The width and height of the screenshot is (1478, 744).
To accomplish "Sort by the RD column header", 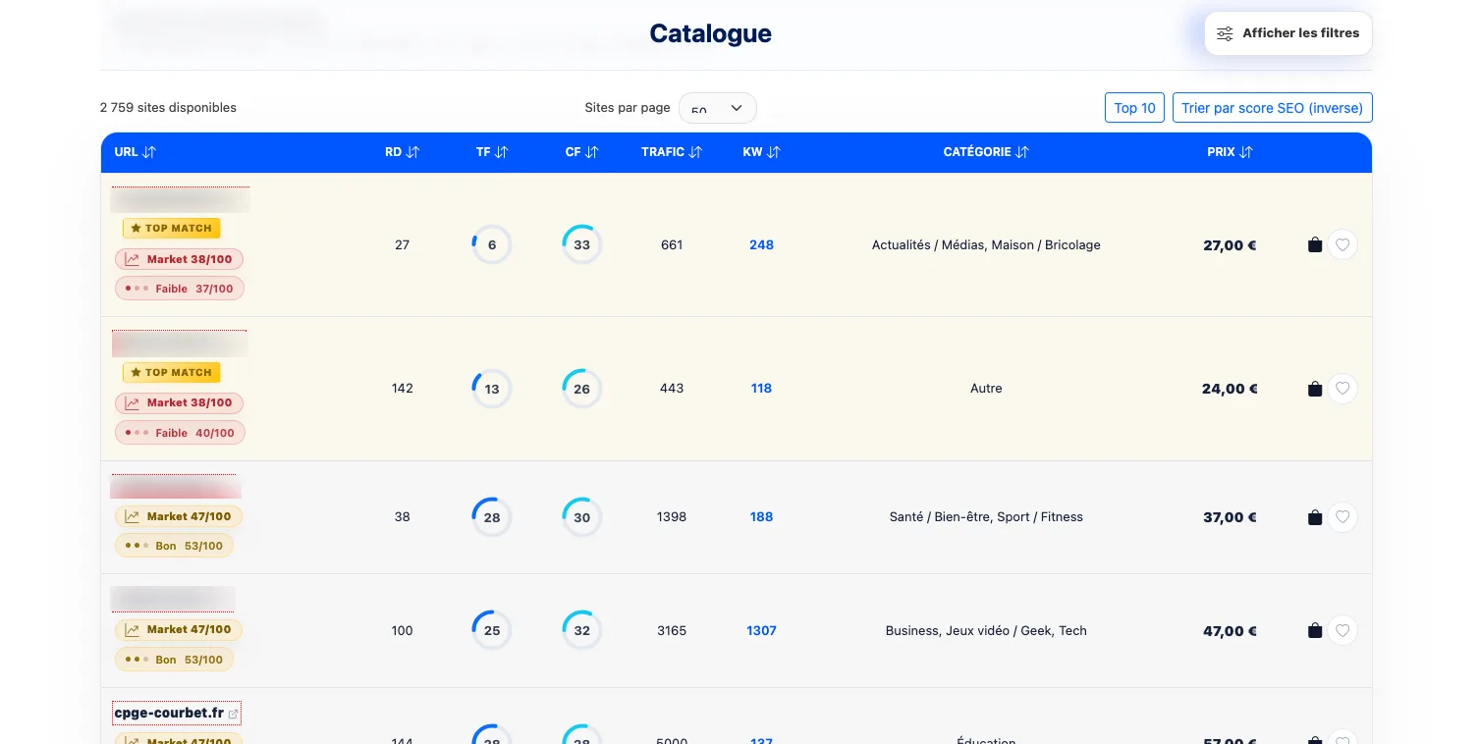I will (x=402, y=152).
